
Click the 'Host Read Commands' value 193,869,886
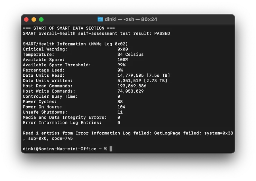coord(132,86)
